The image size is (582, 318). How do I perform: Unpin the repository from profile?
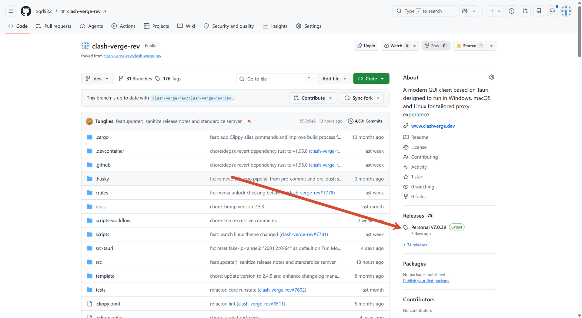click(366, 46)
